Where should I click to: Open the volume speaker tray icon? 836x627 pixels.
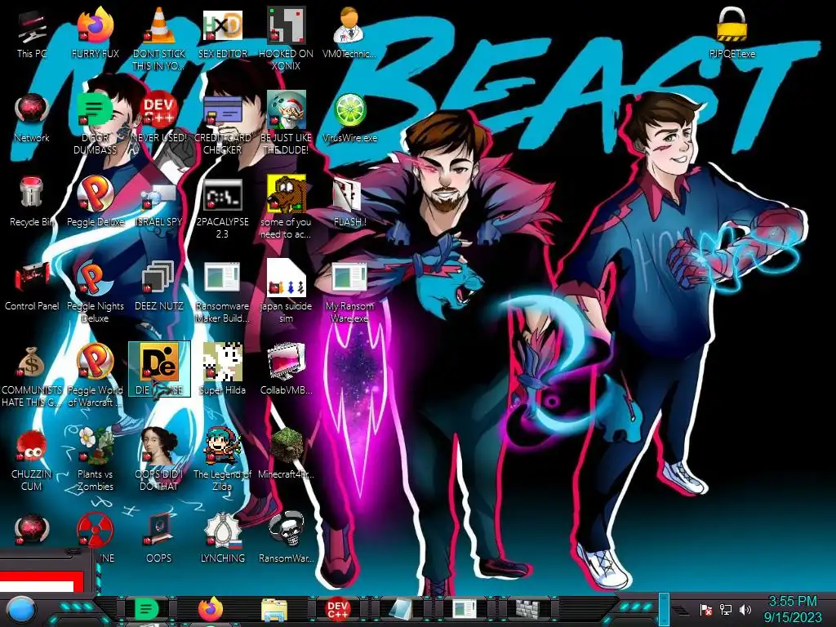[745, 609]
